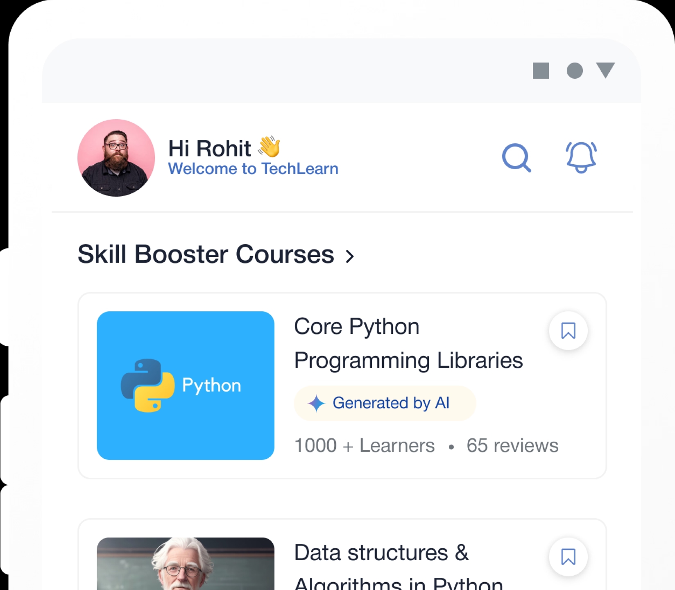Tap Rohit's profile avatar photo
The width and height of the screenshot is (675, 590).
(116, 158)
